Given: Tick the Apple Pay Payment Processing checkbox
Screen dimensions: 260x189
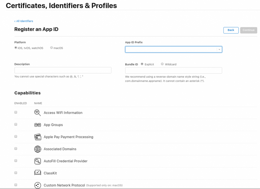Looking at the screenshot, I should coord(16,136).
